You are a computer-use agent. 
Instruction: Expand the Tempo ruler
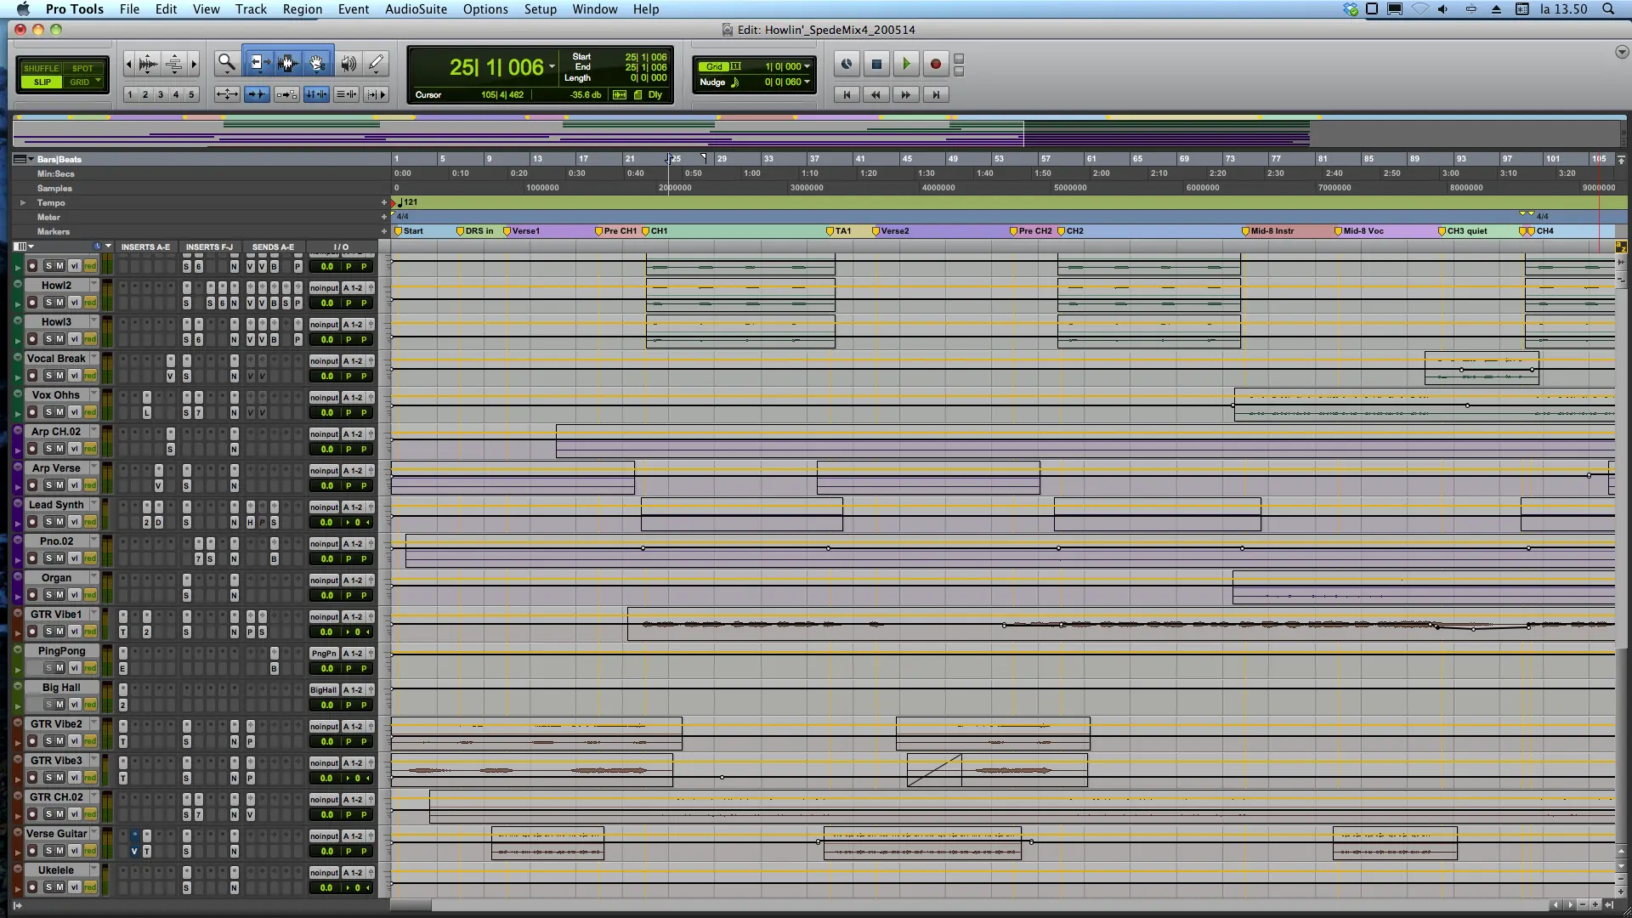pyautogui.click(x=23, y=203)
